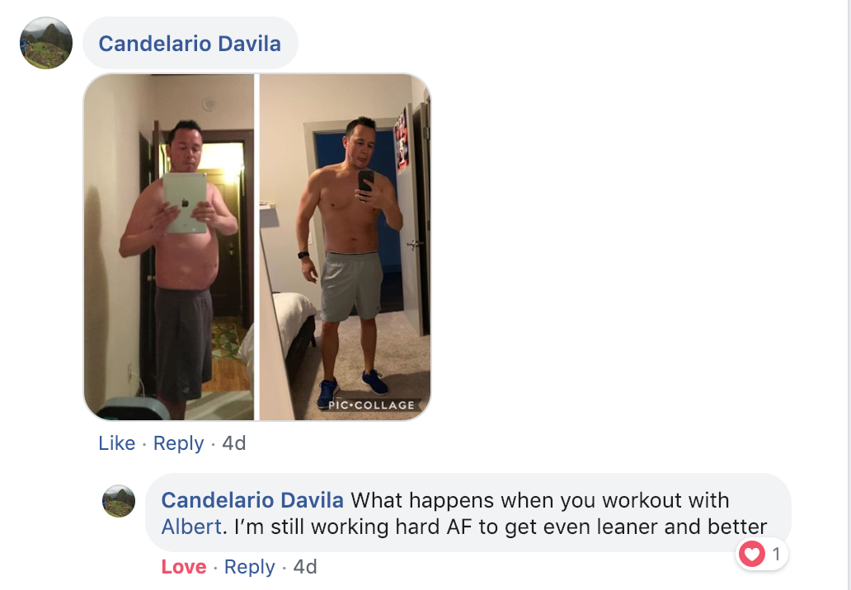Open the right after photo with gray shorts
The image size is (851, 590).
(x=346, y=247)
